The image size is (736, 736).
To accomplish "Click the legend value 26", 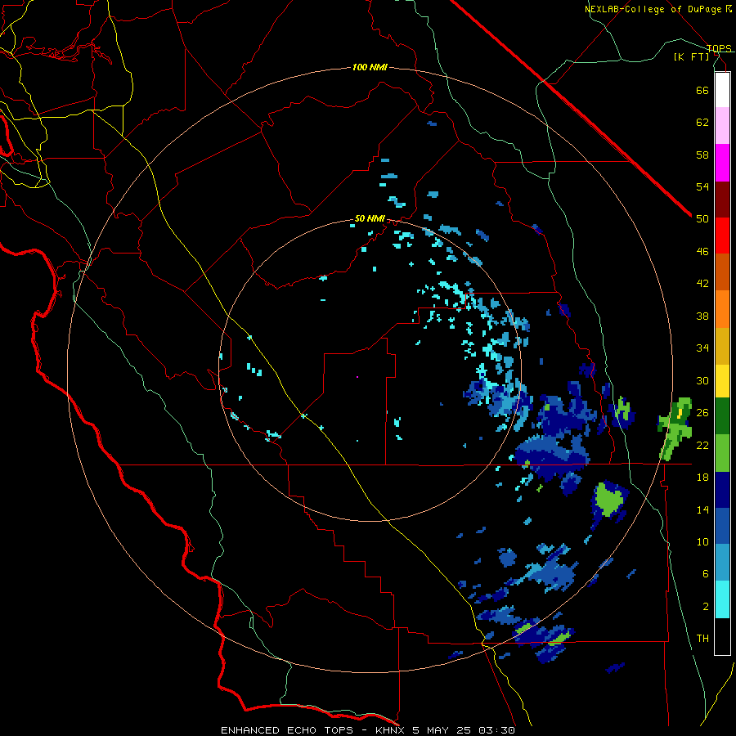I will (x=702, y=413).
